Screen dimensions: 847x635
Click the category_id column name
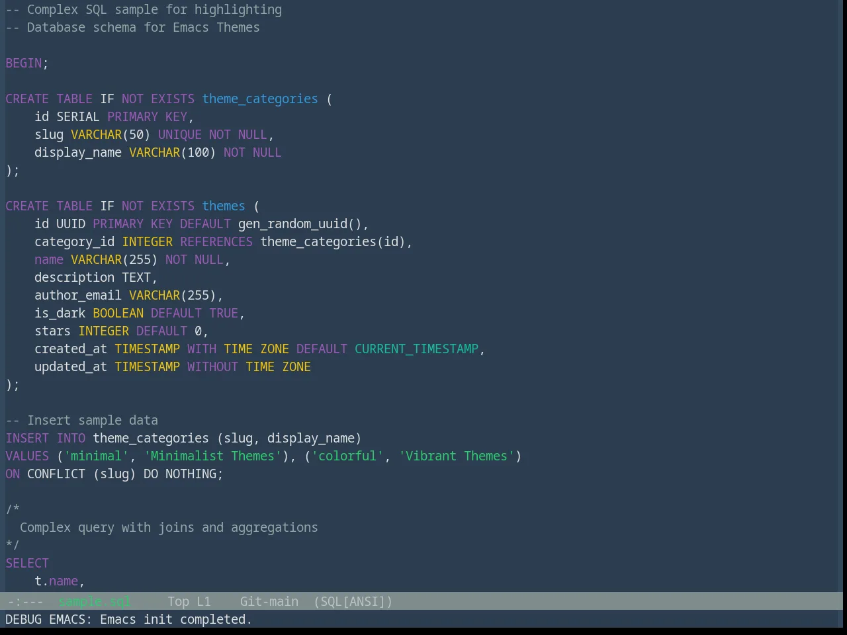pyautogui.click(x=75, y=241)
